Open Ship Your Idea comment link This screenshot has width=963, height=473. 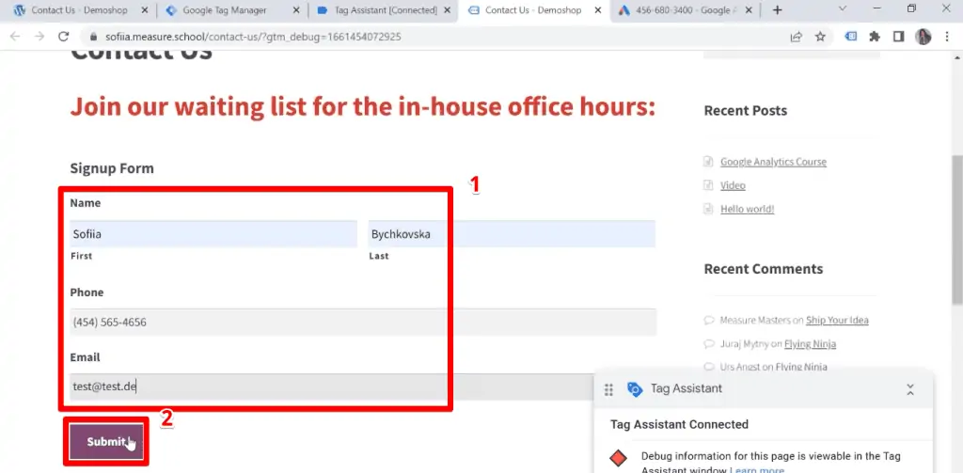[837, 321]
